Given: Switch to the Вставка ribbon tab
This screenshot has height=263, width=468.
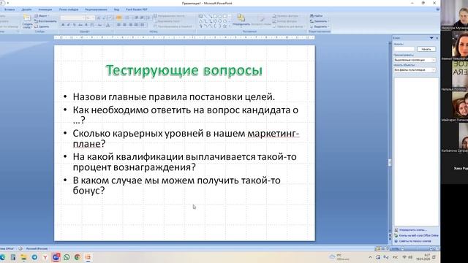Looking at the screenshot, I should coord(10,9).
